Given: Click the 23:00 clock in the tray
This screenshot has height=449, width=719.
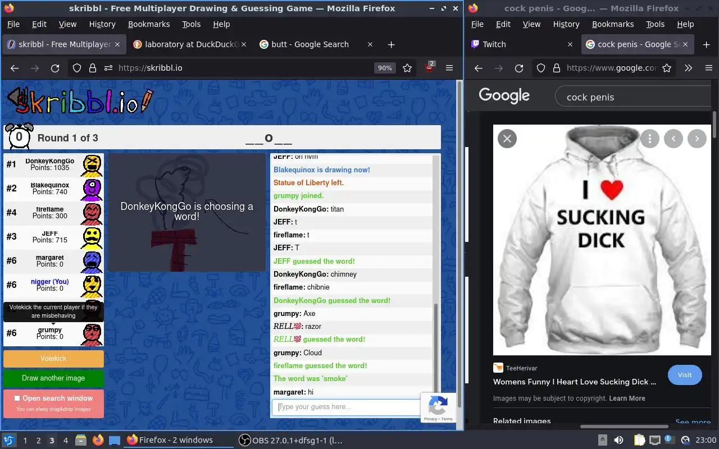Looking at the screenshot, I should pyautogui.click(x=706, y=440).
